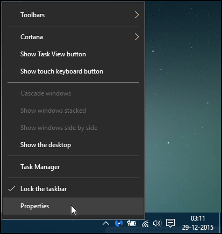
Task: Open the Wi-Fi network tray icon
Action: (145, 223)
